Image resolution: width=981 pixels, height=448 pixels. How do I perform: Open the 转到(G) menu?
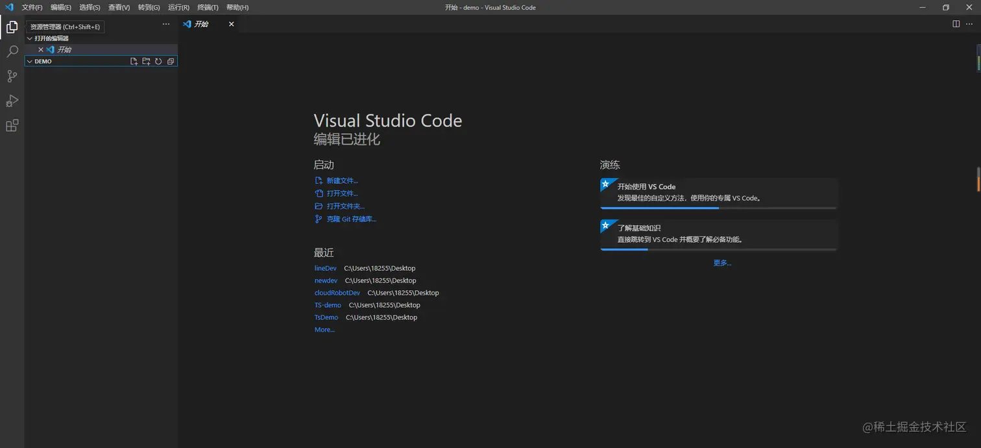149,7
